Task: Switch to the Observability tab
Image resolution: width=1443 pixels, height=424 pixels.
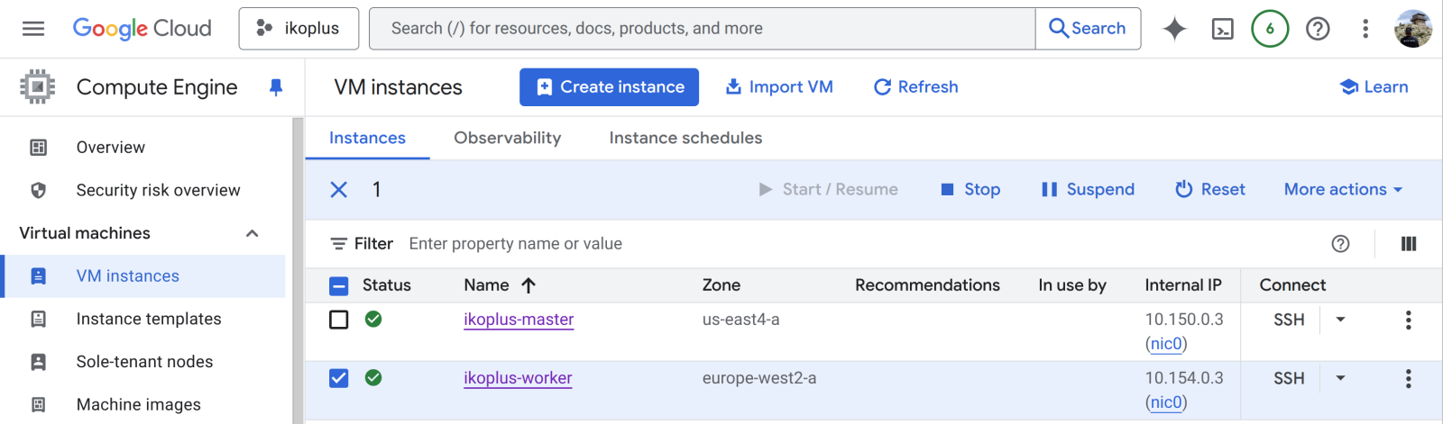Action: [x=508, y=138]
